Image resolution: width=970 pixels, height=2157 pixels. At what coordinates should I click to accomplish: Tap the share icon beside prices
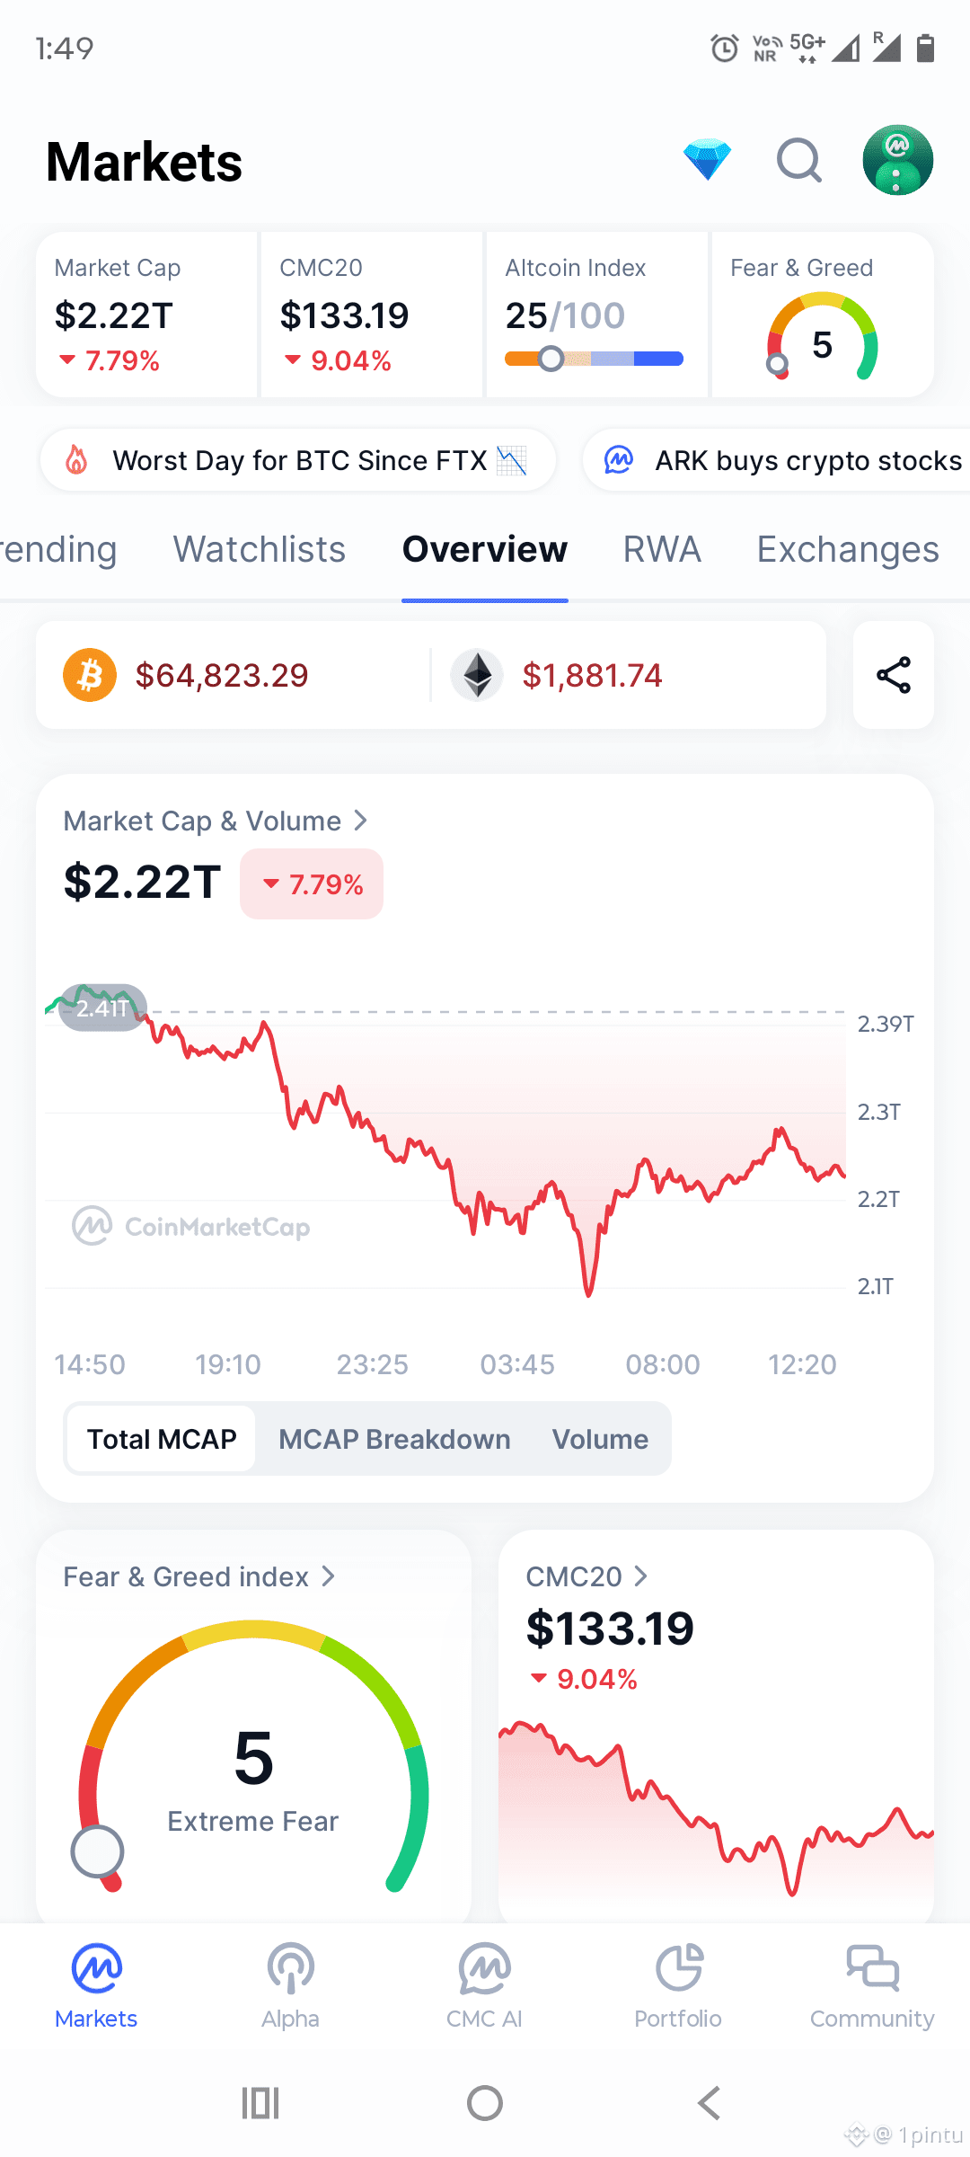point(894,675)
